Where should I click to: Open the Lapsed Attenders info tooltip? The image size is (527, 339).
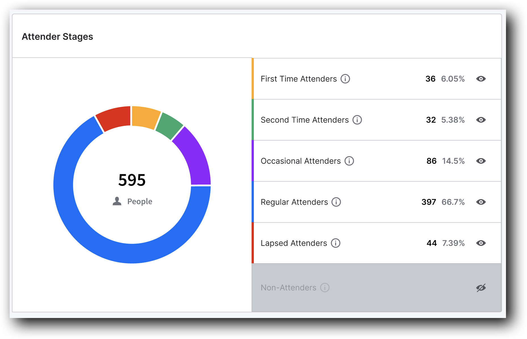click(336, 243)
